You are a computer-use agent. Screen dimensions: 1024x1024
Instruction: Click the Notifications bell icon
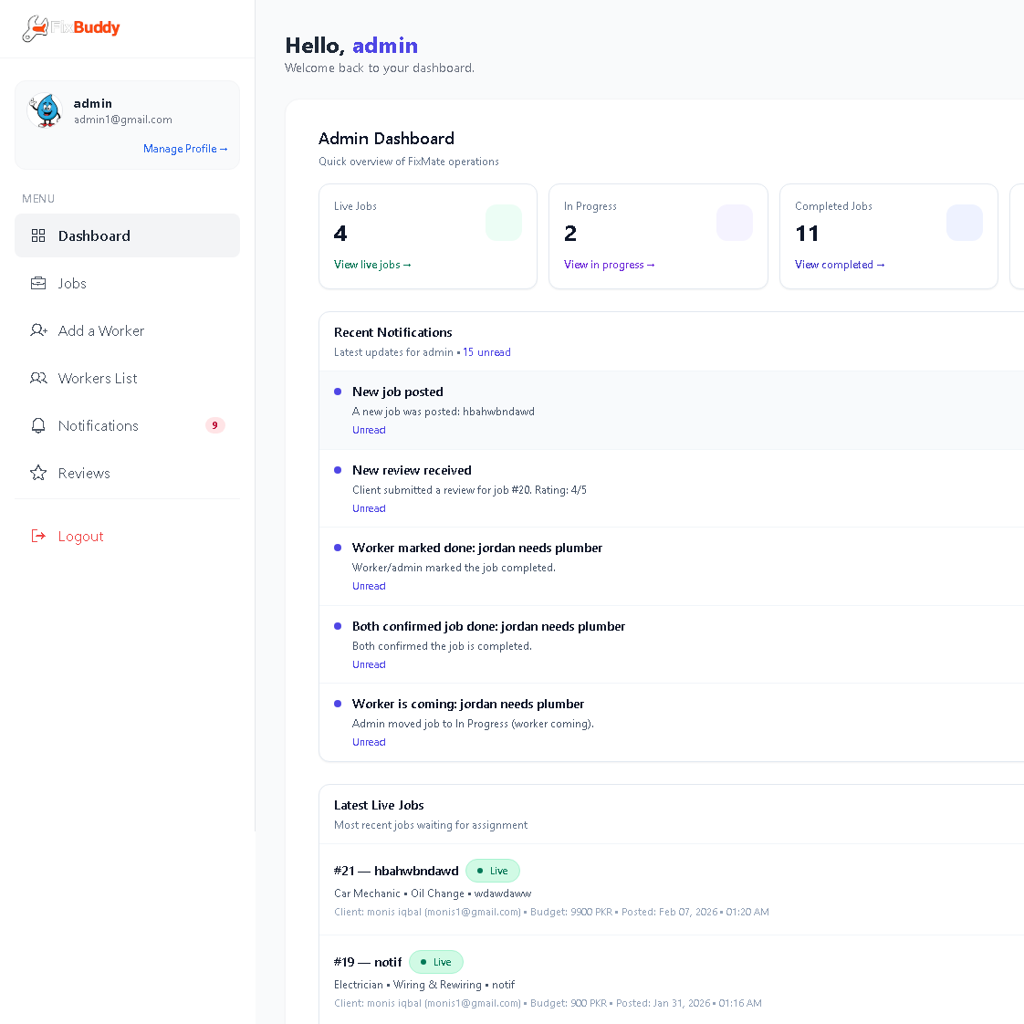pyautogui.click(x=38, y=425)
